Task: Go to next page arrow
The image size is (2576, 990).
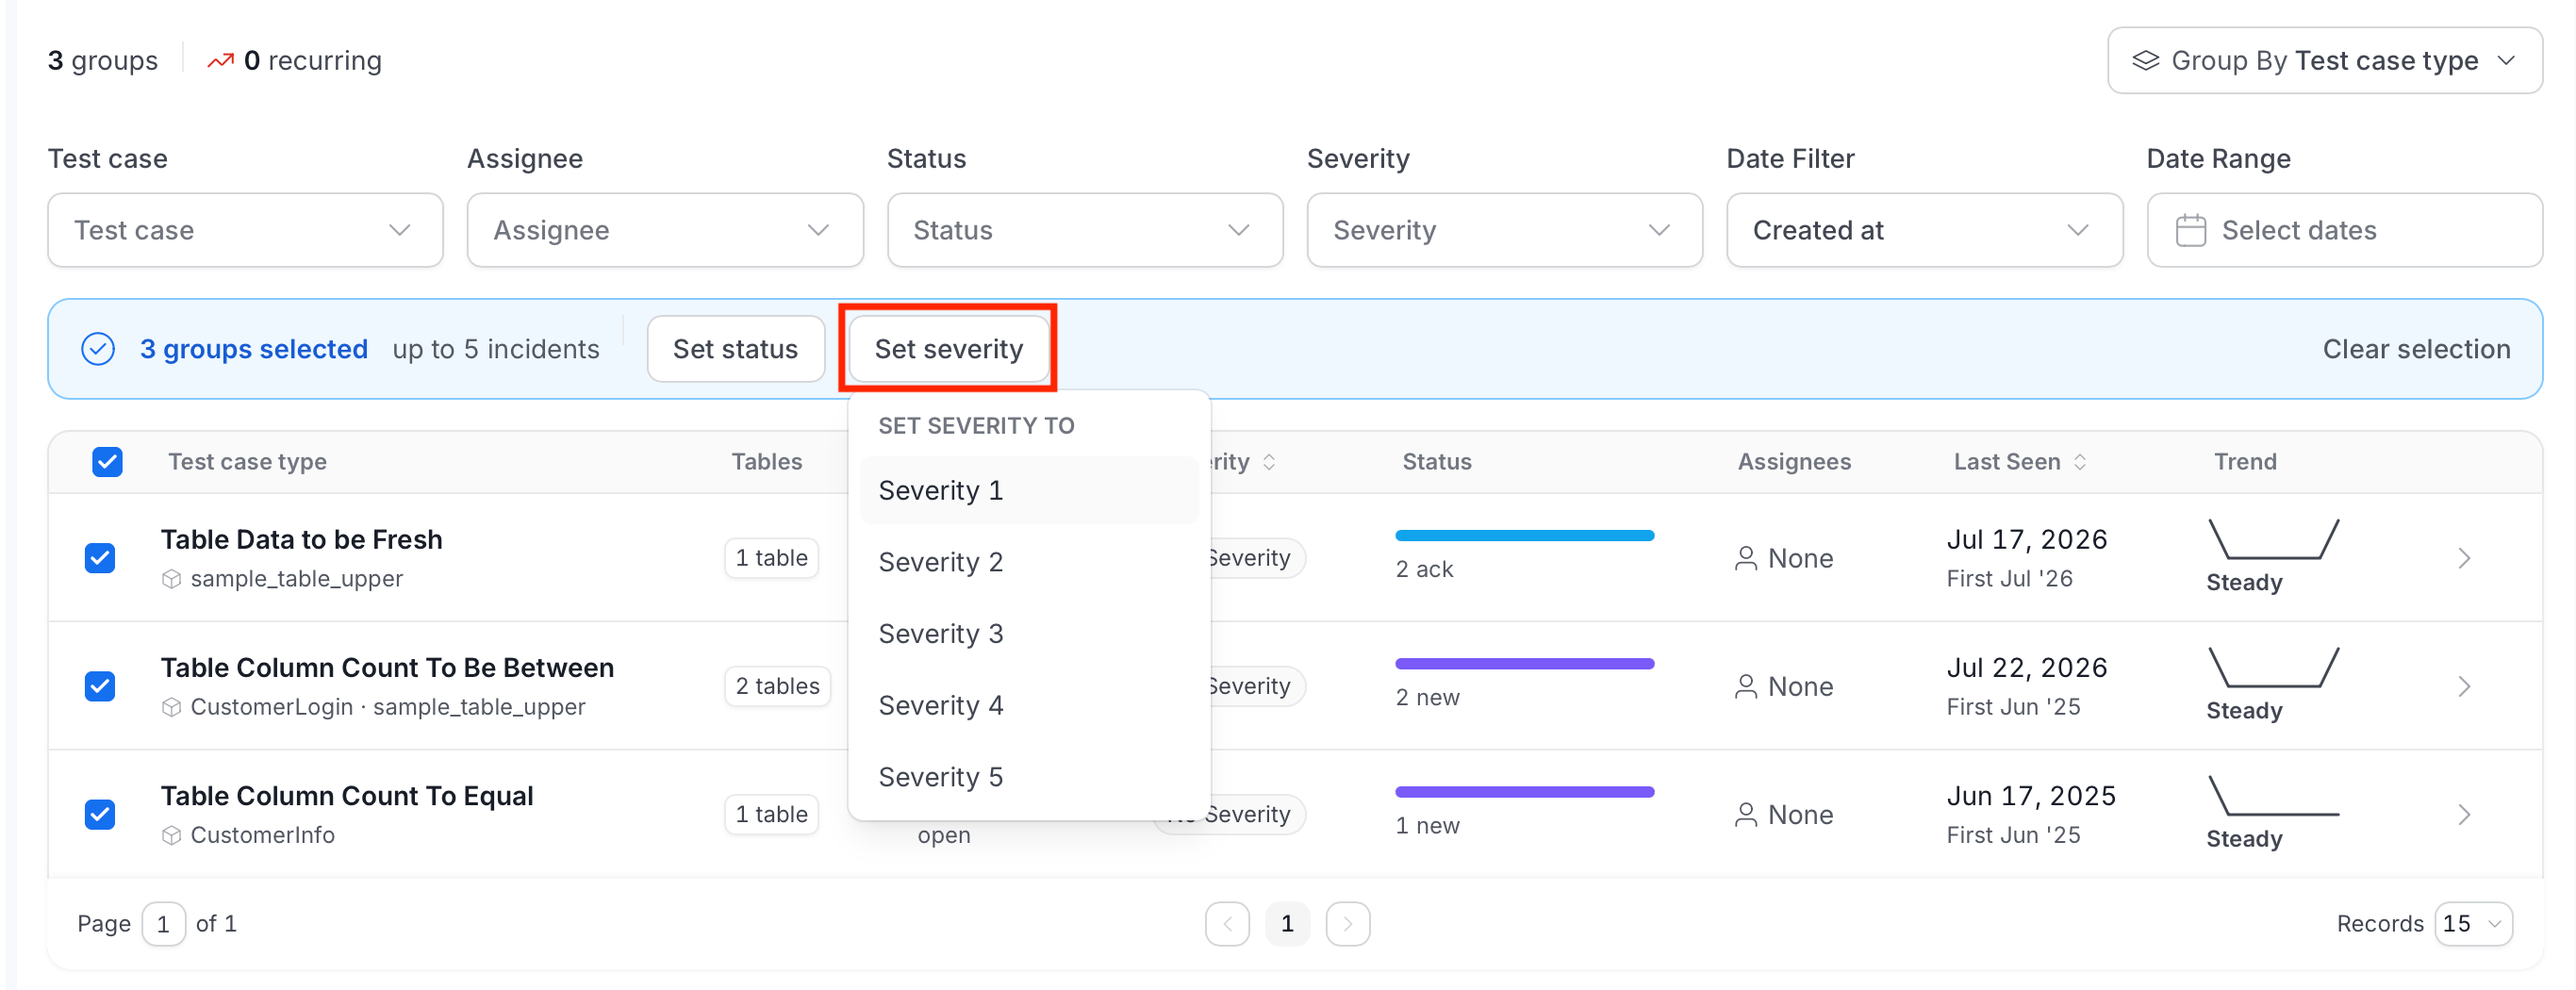Action: pyautogui.click(x=1347, y=924)
